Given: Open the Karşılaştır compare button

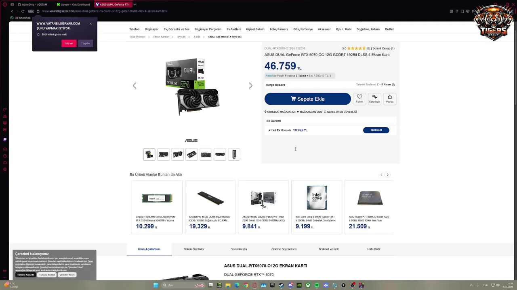Looking at the screenshot, I should coord(374,99).
